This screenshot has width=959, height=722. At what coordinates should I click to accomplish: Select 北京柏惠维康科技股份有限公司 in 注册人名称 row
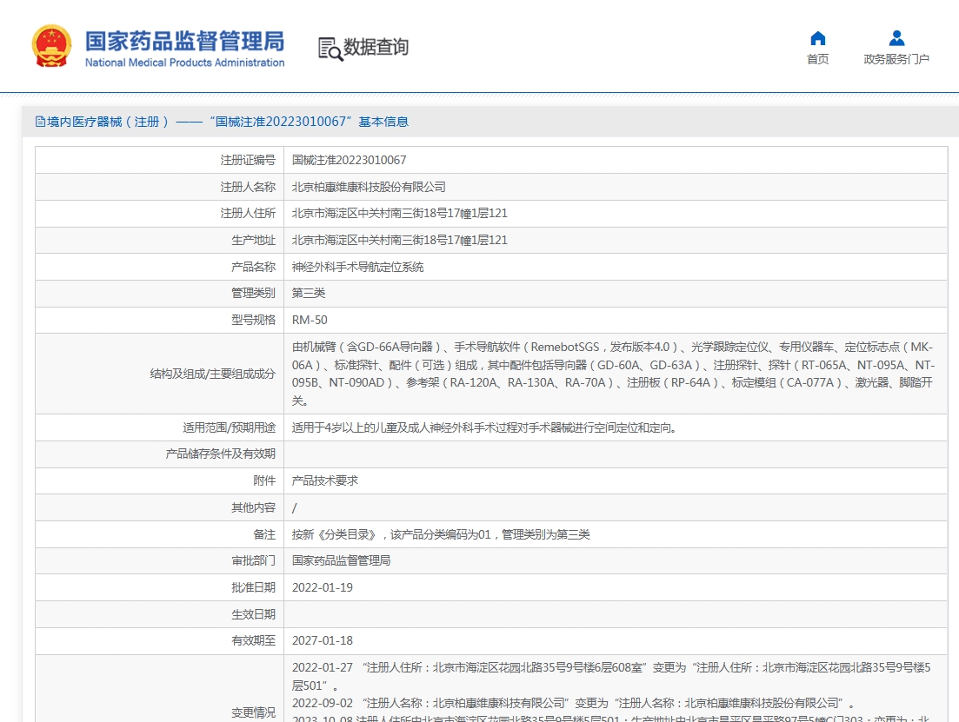[369, 187]
